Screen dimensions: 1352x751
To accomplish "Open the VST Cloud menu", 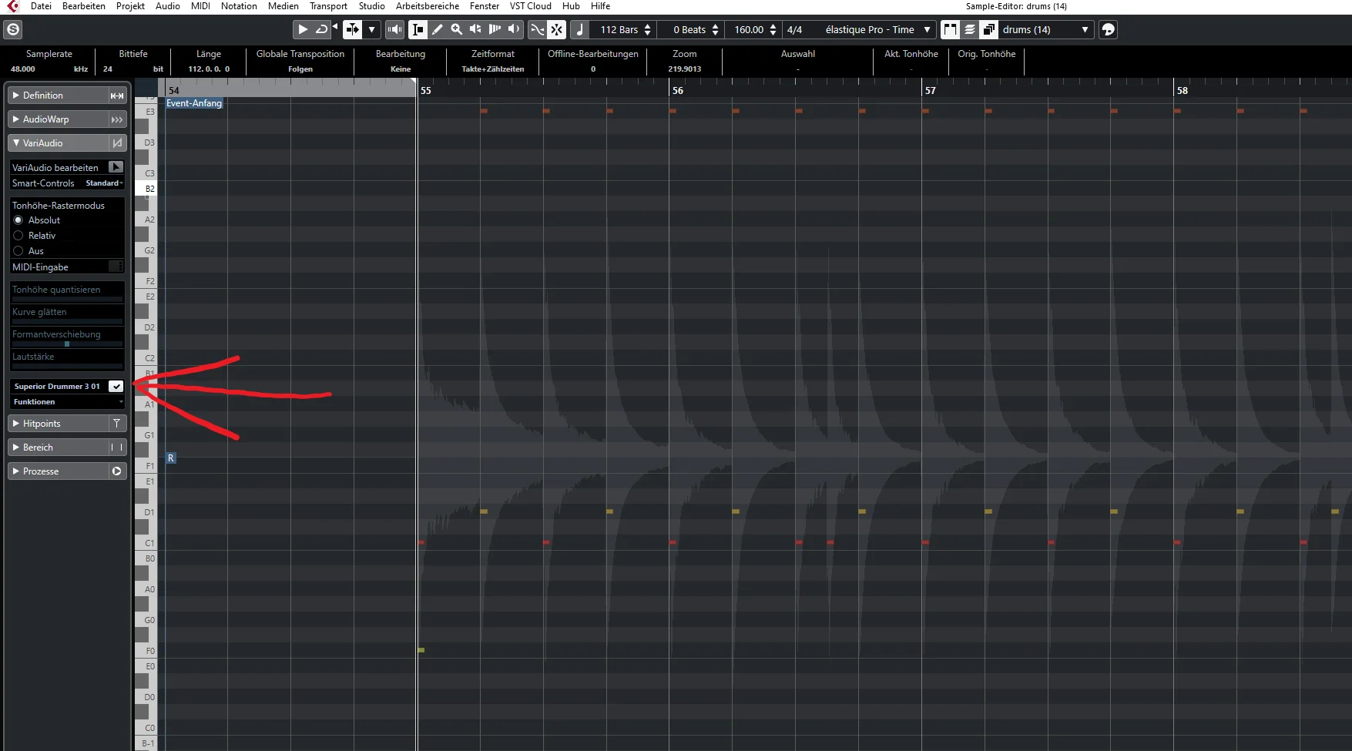I will 530,6.
